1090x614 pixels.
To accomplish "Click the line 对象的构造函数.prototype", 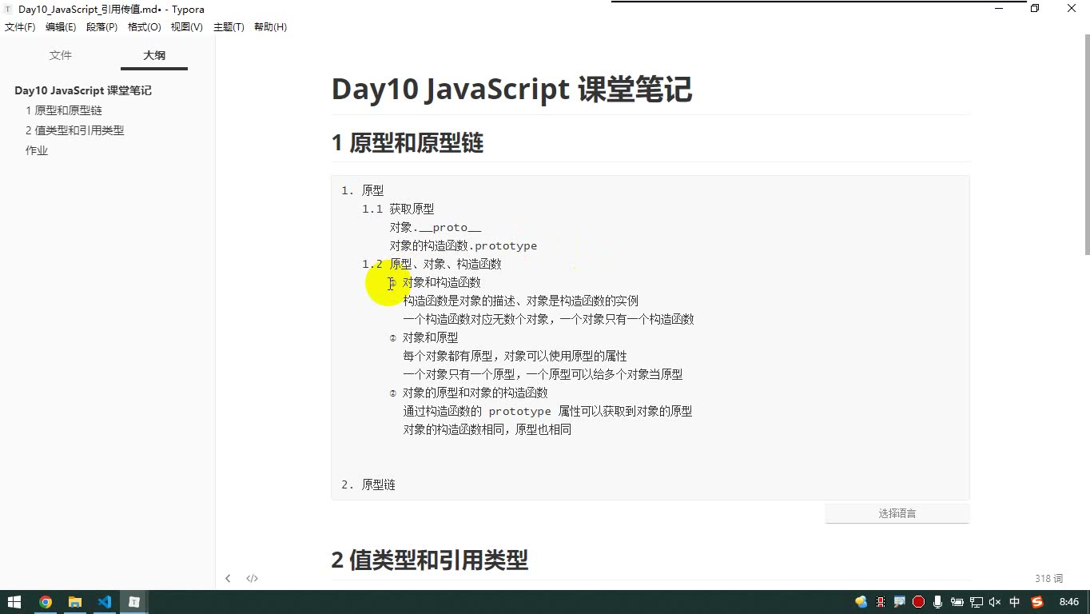I will tap(463, 245).
